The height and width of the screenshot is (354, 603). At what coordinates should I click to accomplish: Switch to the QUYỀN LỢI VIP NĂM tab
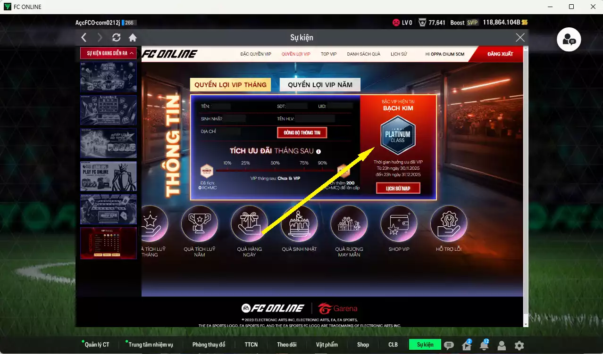[x=319, y=84]
